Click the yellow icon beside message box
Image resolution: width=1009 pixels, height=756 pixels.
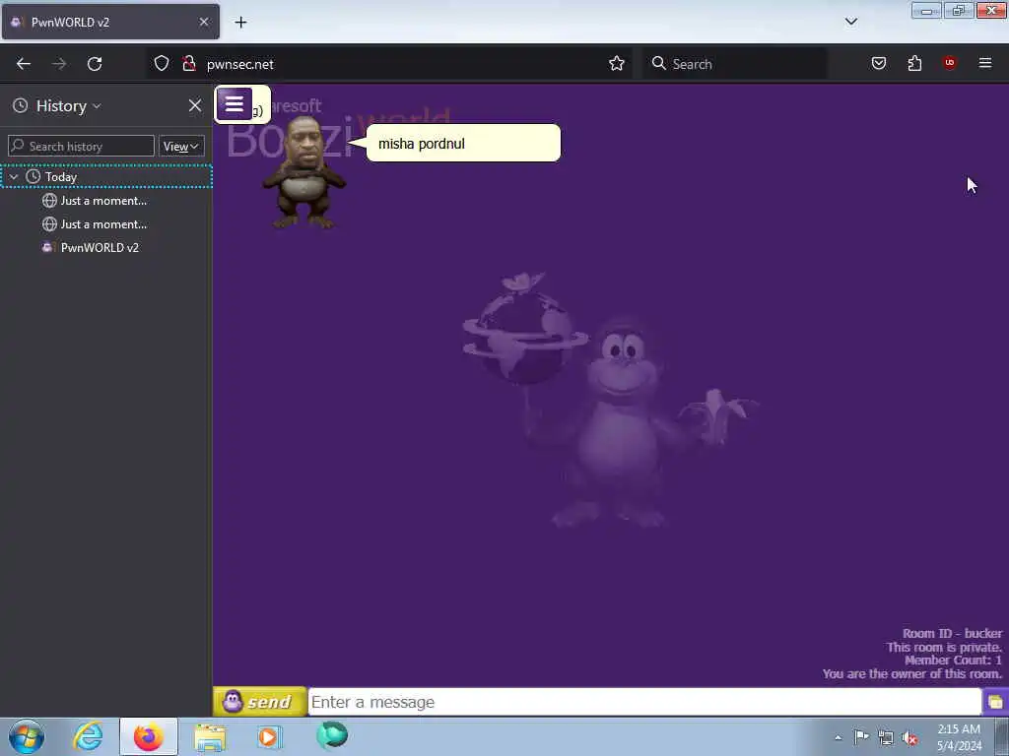[x=995, y=701]
